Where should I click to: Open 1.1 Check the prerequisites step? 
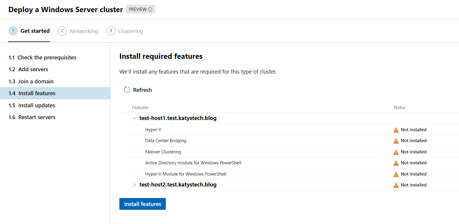pyautogui.click(x=42, y=57)
